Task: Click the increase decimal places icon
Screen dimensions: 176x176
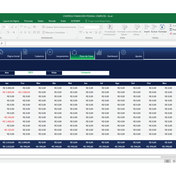Action: 96,32
